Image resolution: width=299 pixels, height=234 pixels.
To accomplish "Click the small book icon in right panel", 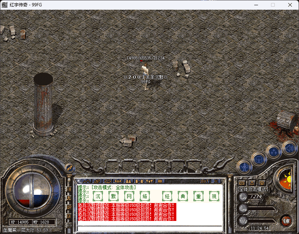I will (x=242, y=183).
